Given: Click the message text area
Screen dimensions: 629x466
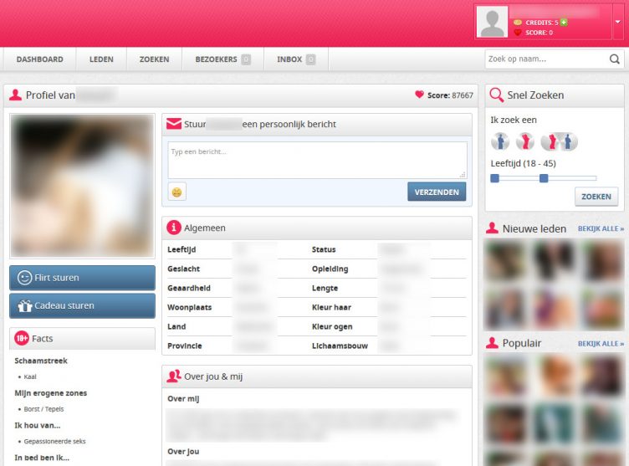Looking at the screenshot, I should pos(317,159).
